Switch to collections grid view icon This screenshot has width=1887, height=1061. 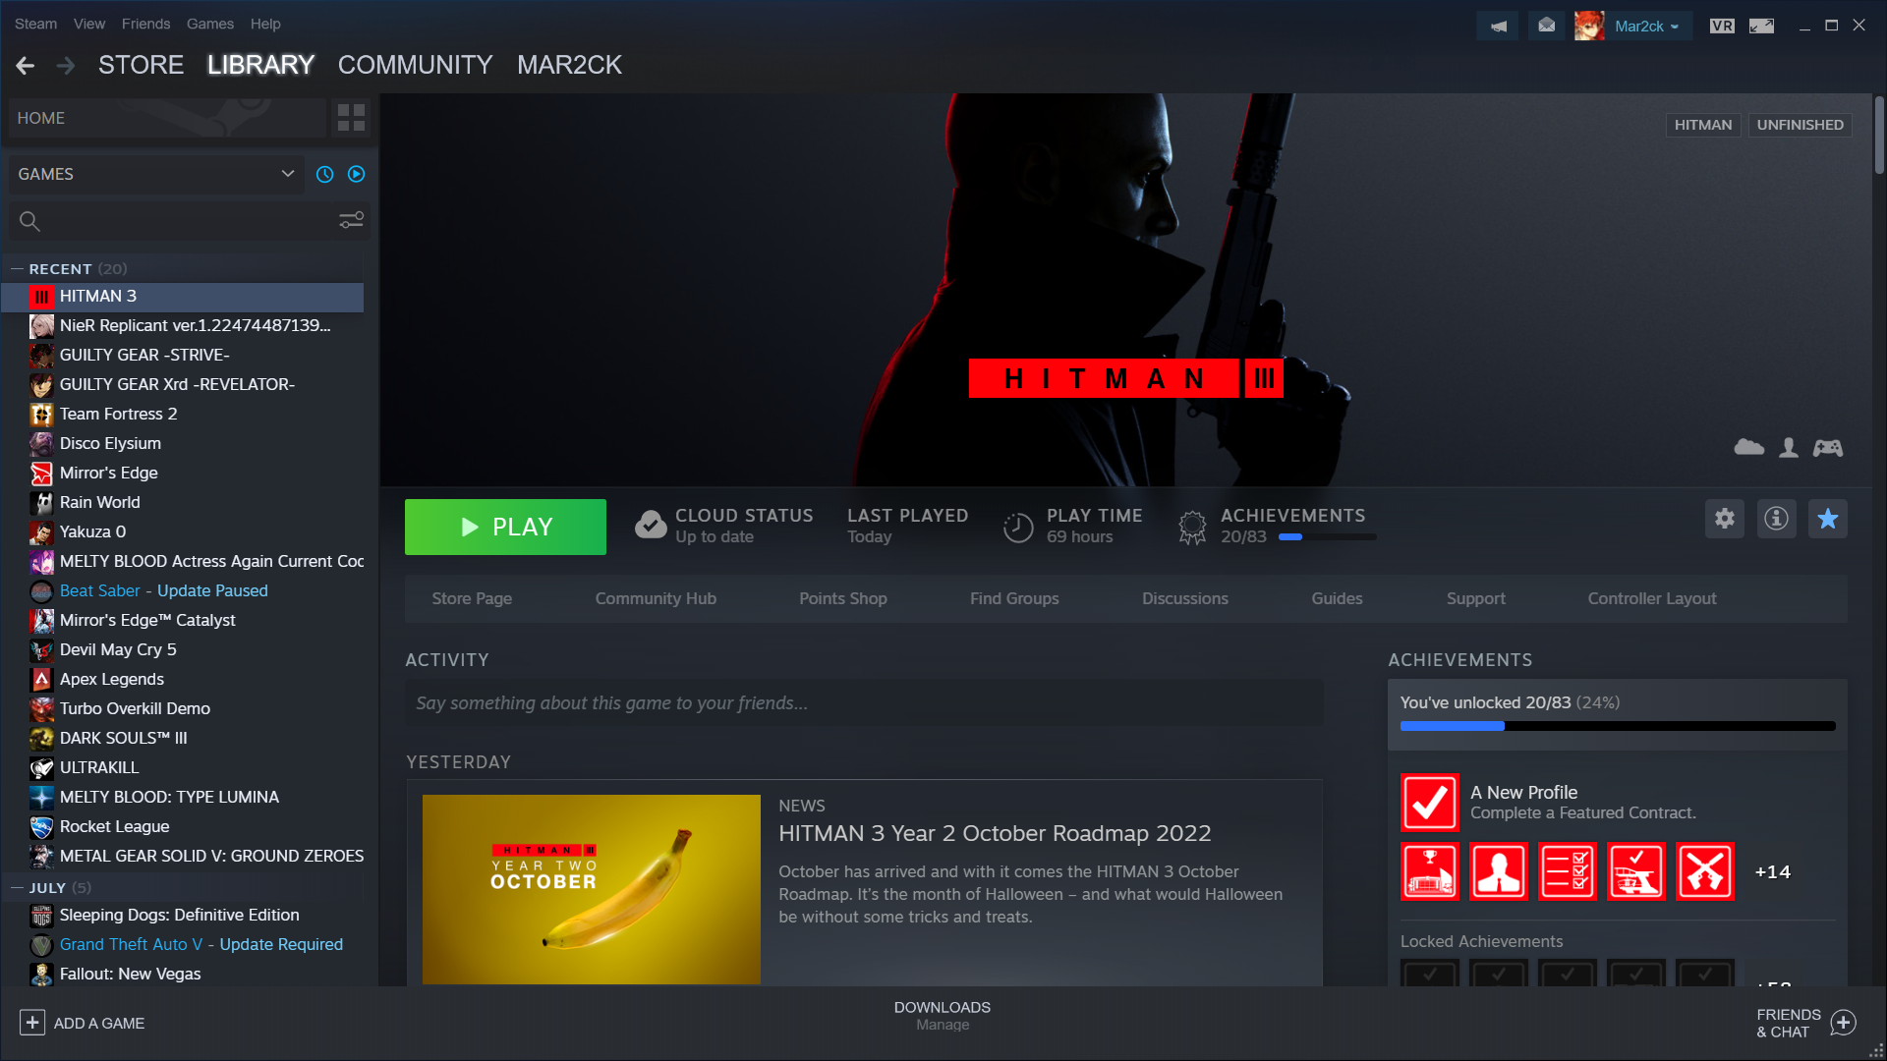point(351,118)
